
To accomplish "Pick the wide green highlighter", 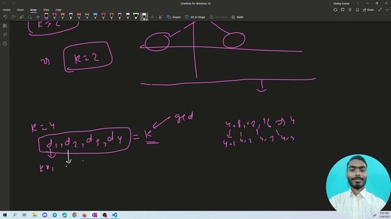I will click(x=136, y=16).
